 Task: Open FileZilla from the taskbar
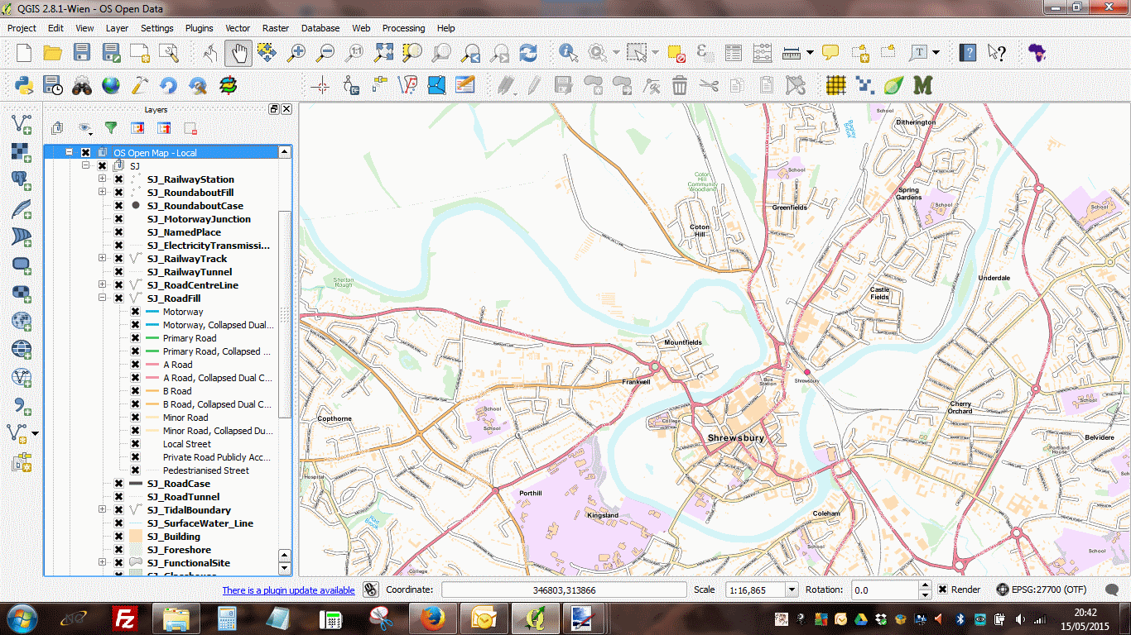tap(126, 618)
